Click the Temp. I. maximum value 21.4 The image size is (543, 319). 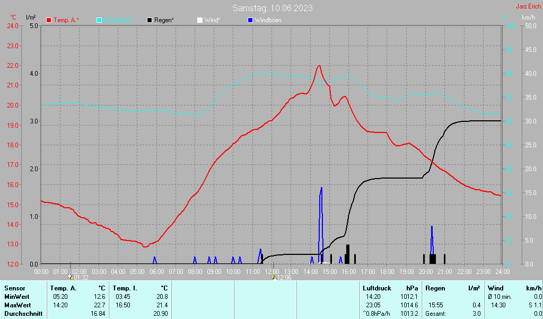pyautogui.click(x=162, y=306)
